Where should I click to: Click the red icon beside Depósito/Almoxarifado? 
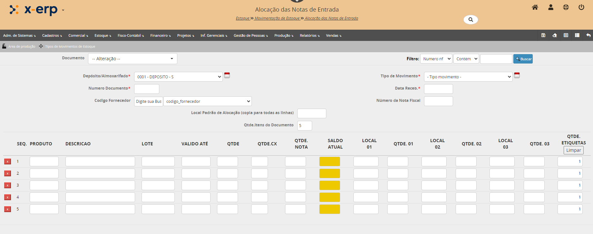(227, 75)
